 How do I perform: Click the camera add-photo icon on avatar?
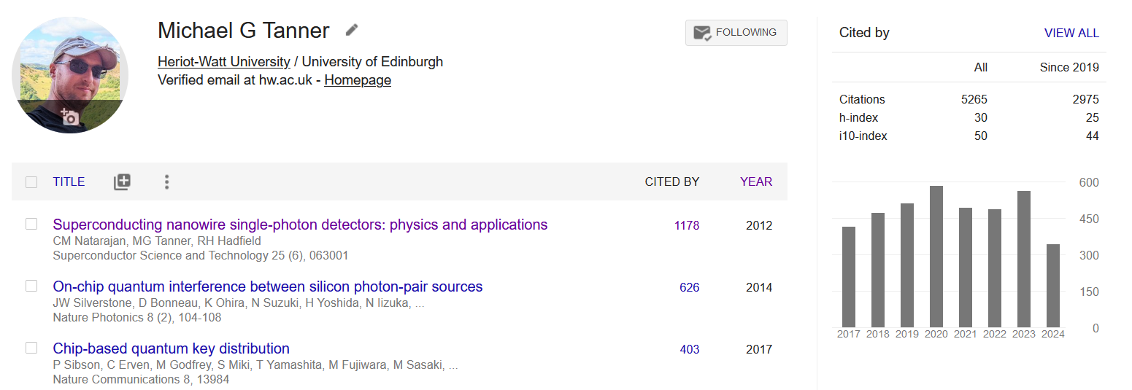click(69, 117)
